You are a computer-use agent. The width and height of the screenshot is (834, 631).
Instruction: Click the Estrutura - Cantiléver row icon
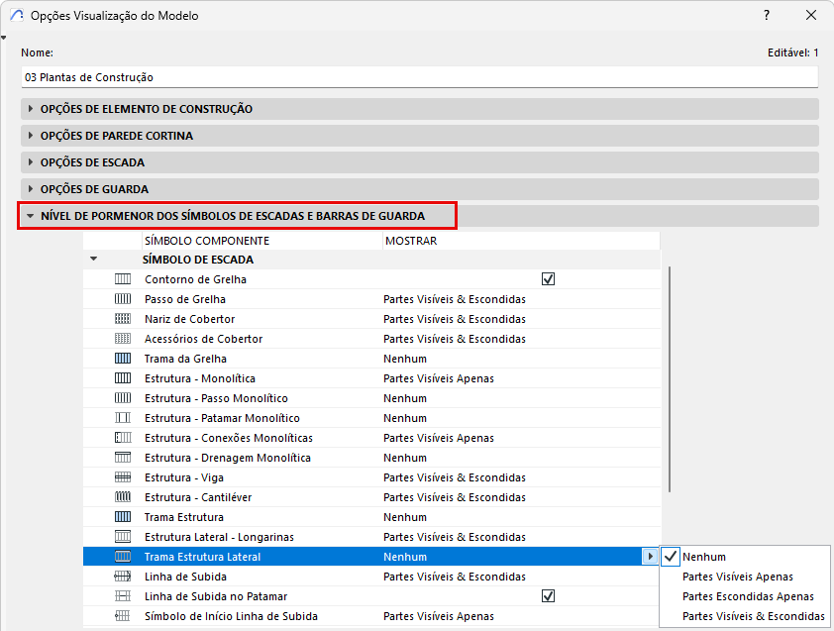tap(123, 497)
